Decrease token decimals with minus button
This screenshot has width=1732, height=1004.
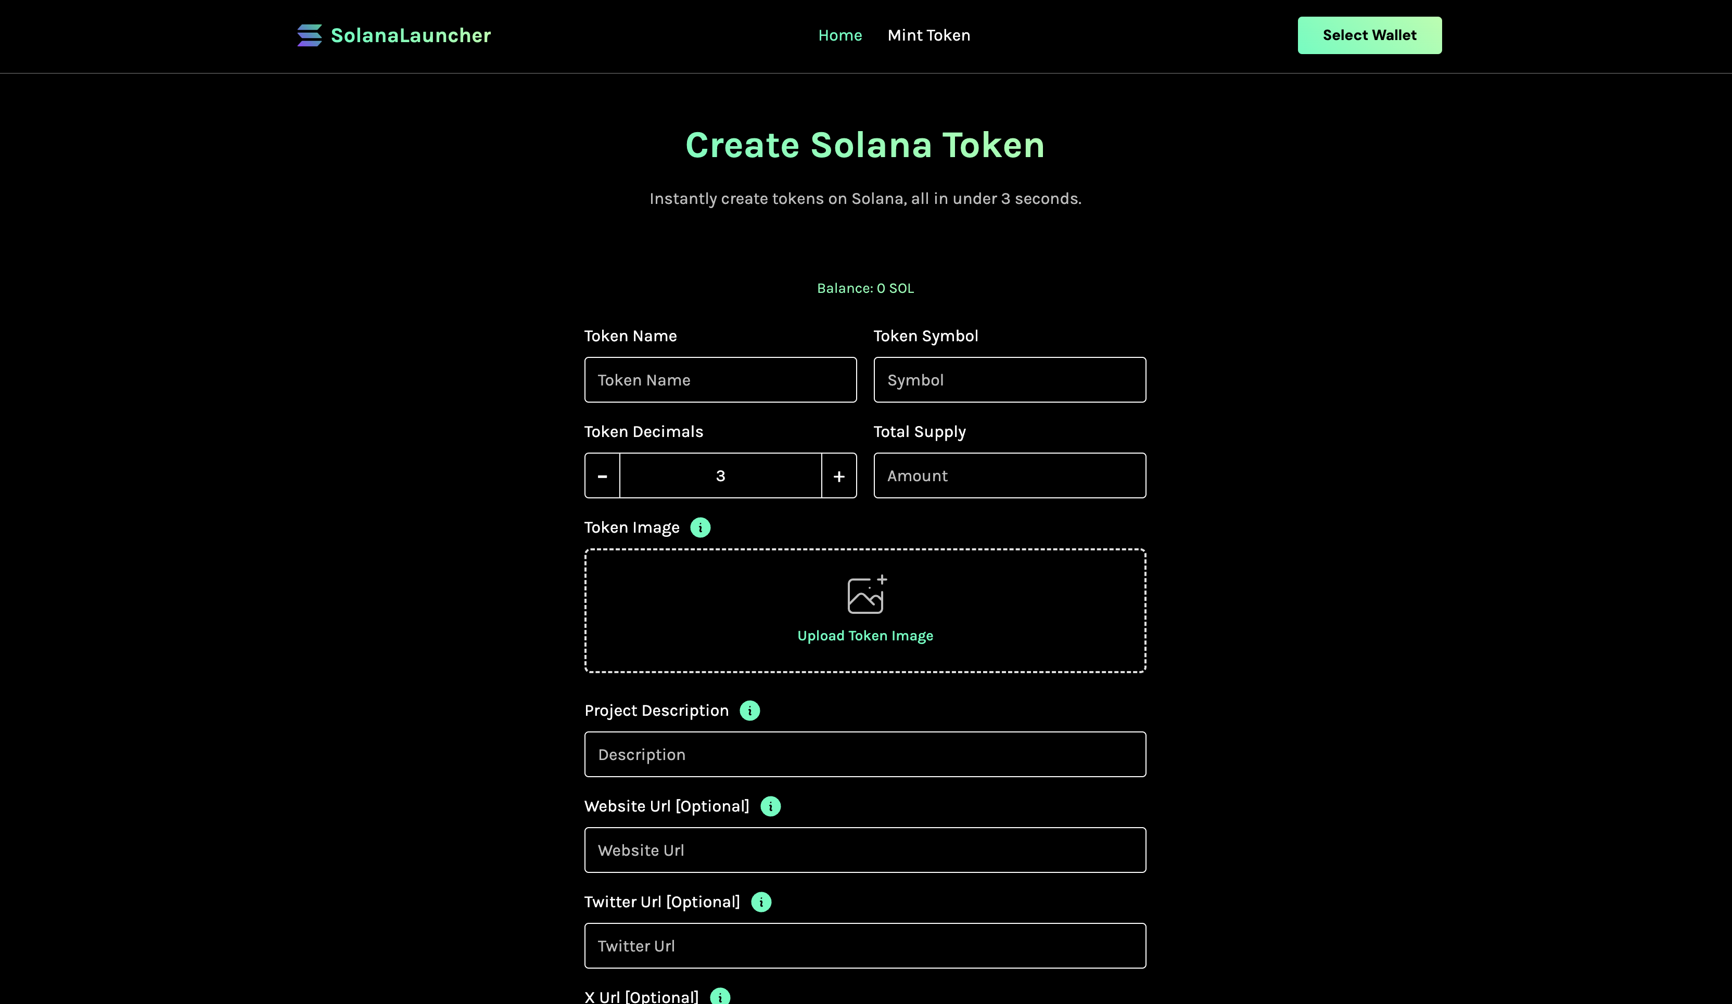tap(602, 475)
